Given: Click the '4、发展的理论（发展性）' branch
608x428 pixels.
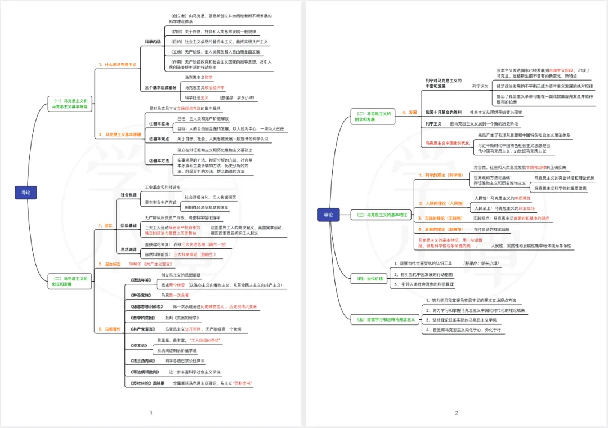Looking at the screenshot, I should coord(440,229).
